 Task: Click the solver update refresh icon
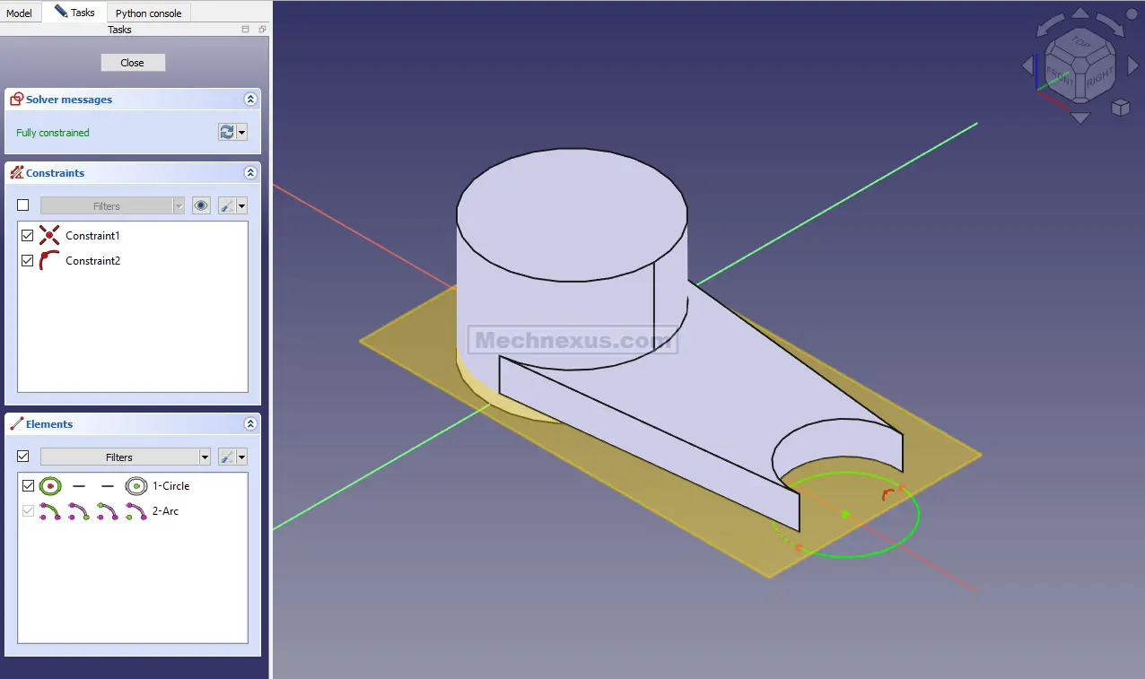(x=227, y=132)
